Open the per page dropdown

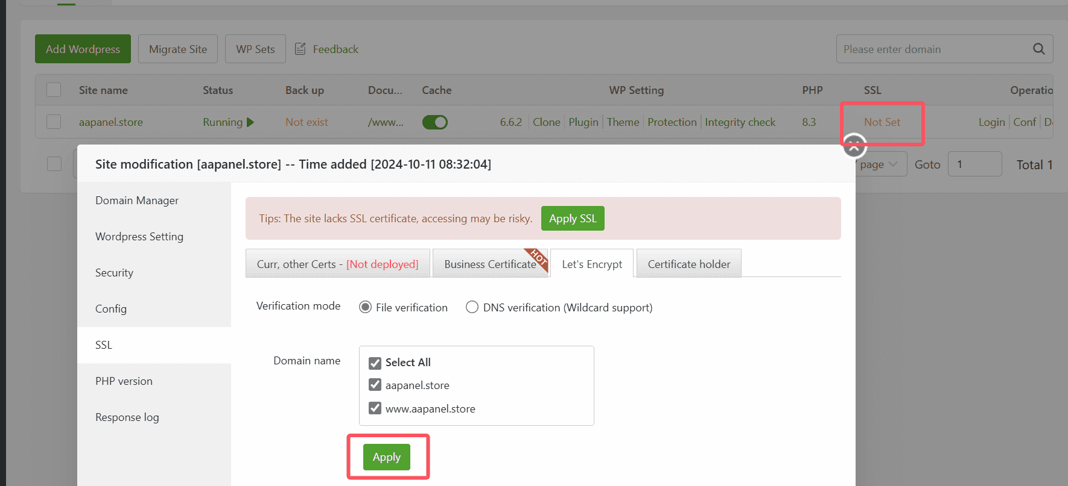(x=881, y=164)
